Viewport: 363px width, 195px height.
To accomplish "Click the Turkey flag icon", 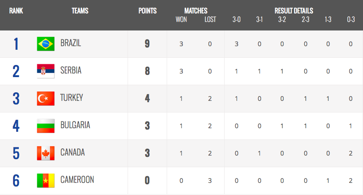I will [46, 99].
